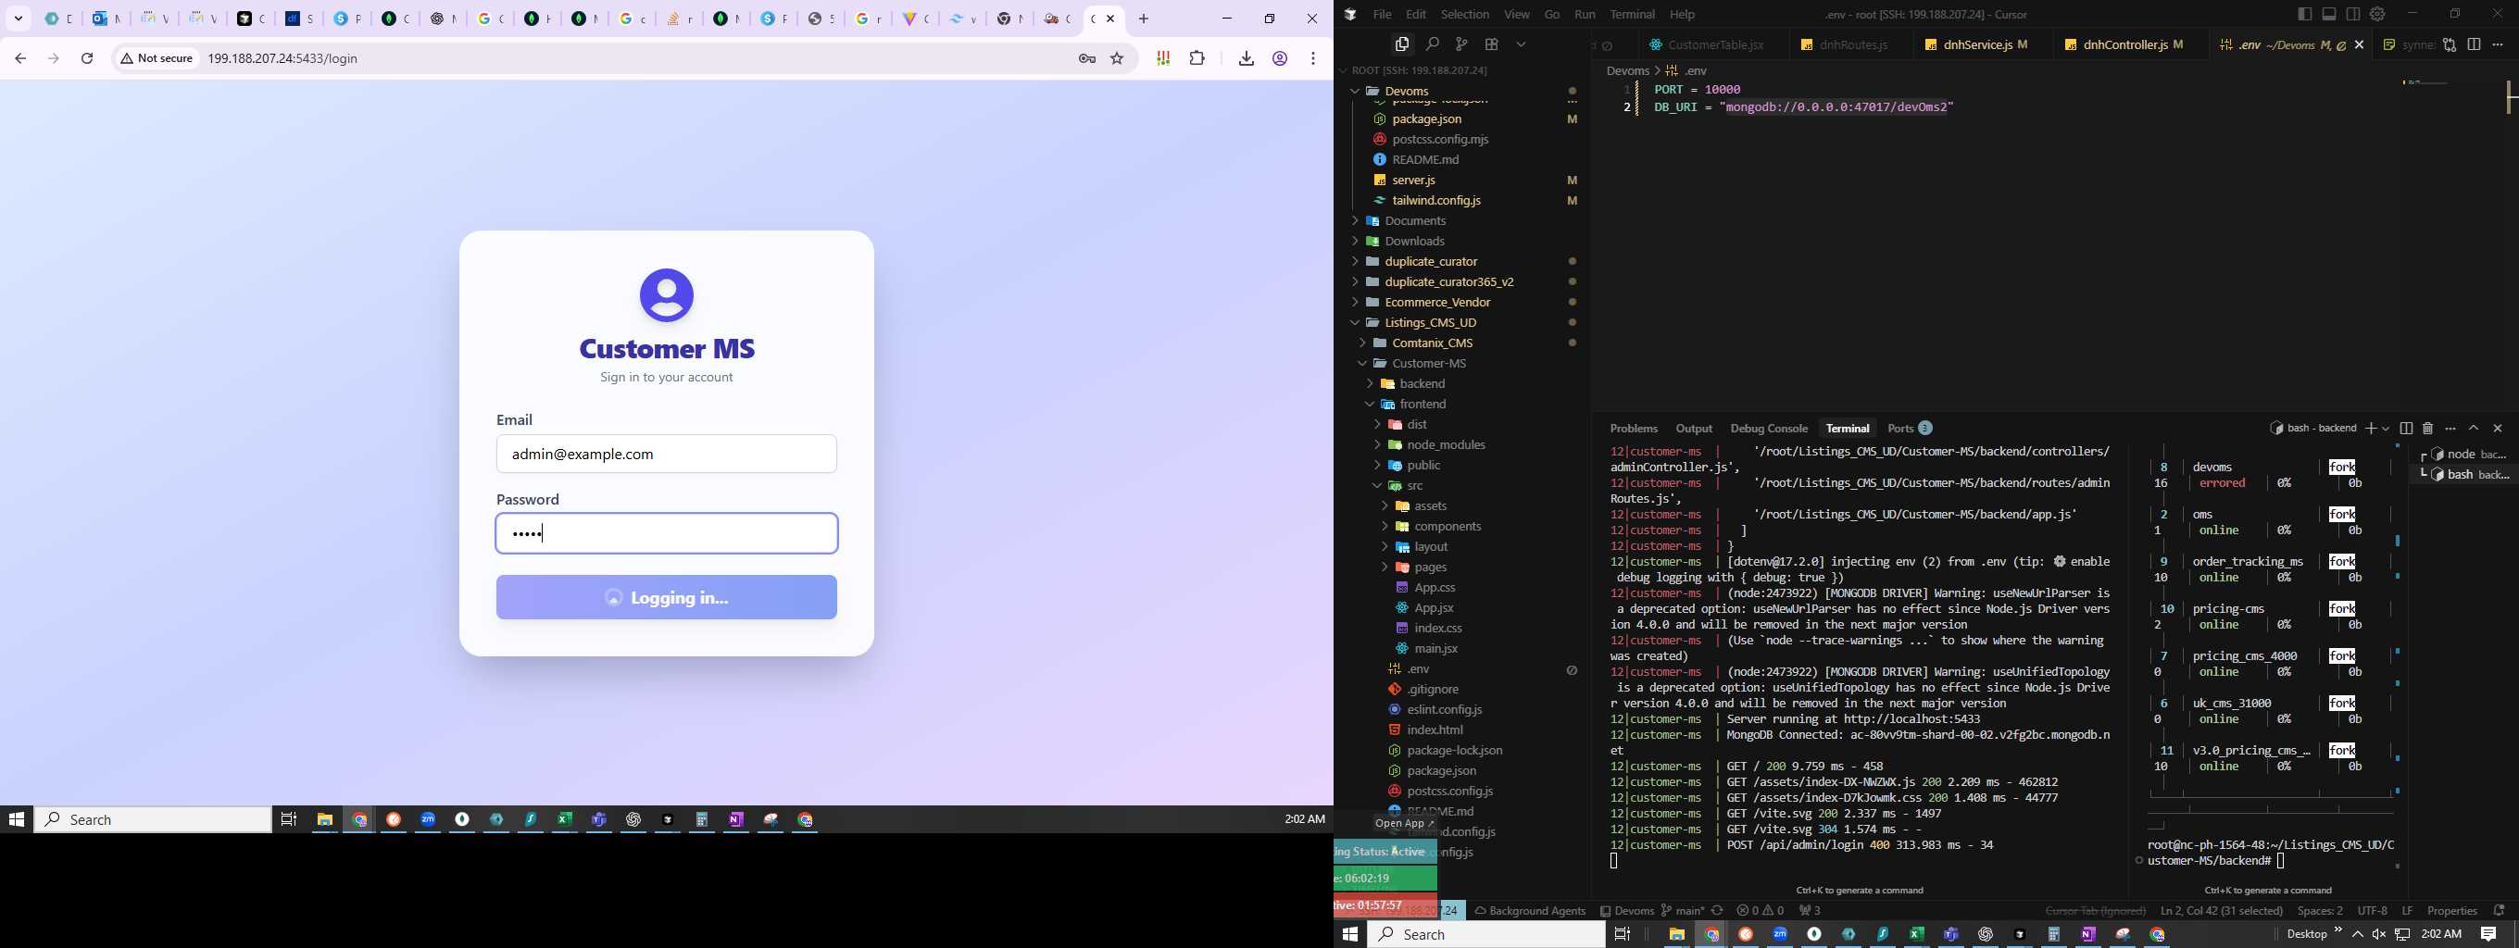This screenshot has width=2519, height=948.
Task: Click the Email input field
Action: coord(667,455)
